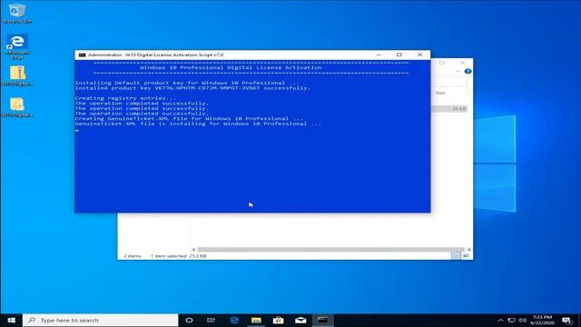Click "Installed product key" line in console
The height and width of the screenshot is (327, 581).
(x=192, y=88)
